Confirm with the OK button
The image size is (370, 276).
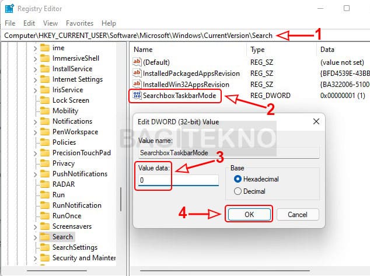pos(249,214)
